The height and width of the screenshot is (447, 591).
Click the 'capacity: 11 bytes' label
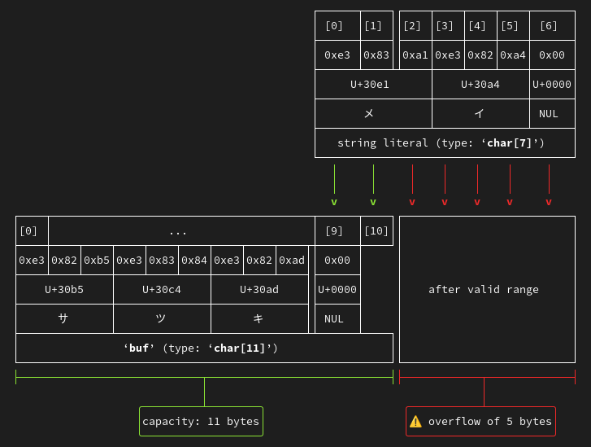pos(201,422)
